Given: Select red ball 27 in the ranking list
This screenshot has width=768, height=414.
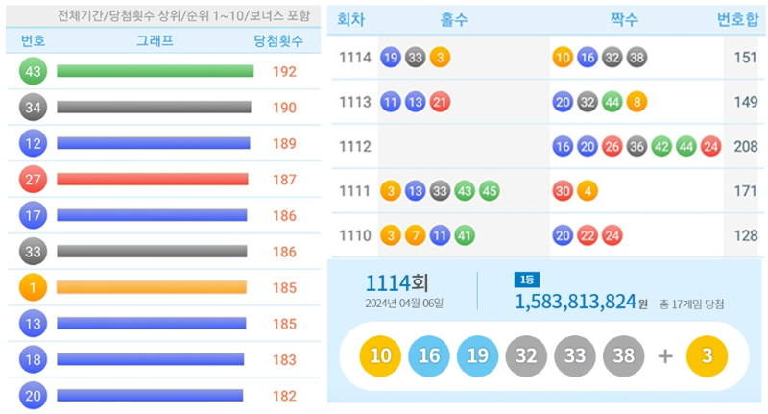Looking at the screenshot, I should click(33, 180).
